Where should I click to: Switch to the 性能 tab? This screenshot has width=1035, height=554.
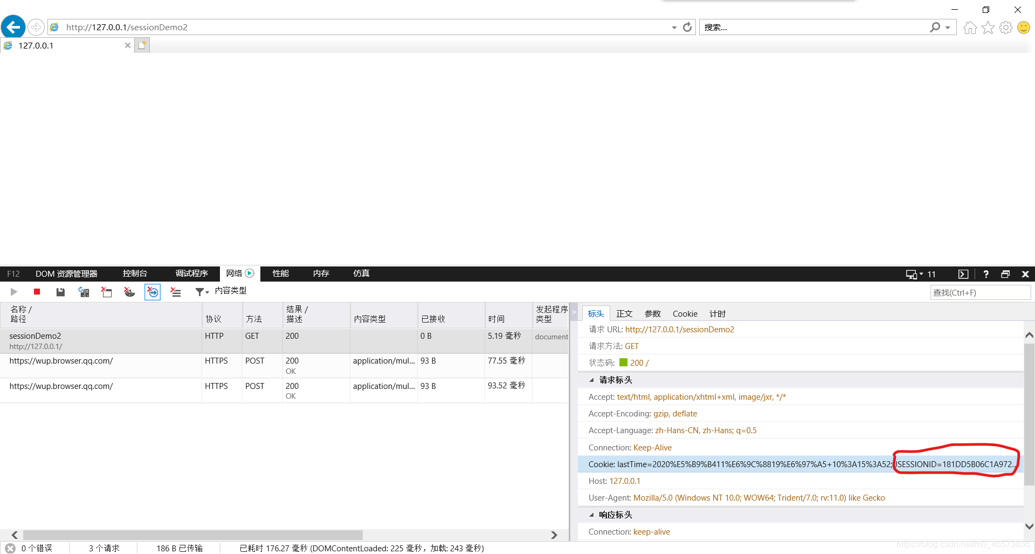point(280,273)
